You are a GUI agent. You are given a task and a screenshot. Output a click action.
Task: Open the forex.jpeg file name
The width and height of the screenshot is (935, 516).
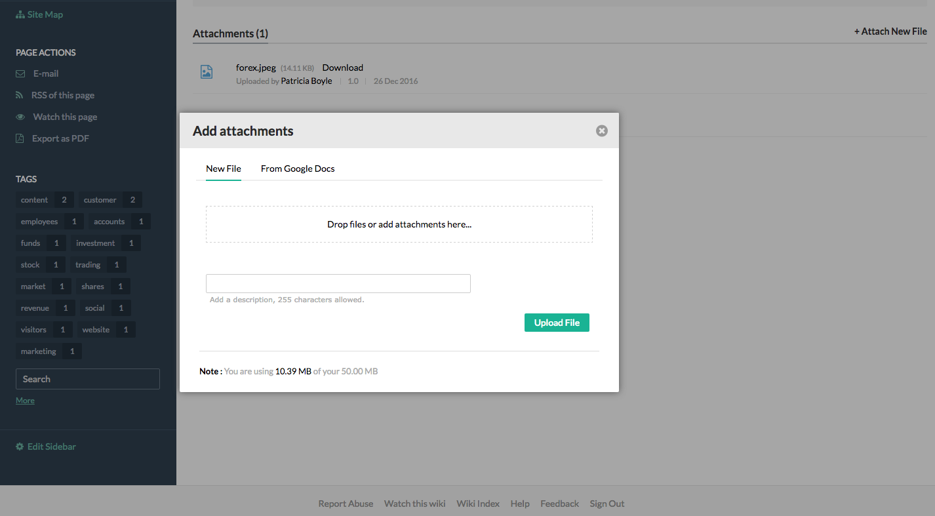pos(256,68)
